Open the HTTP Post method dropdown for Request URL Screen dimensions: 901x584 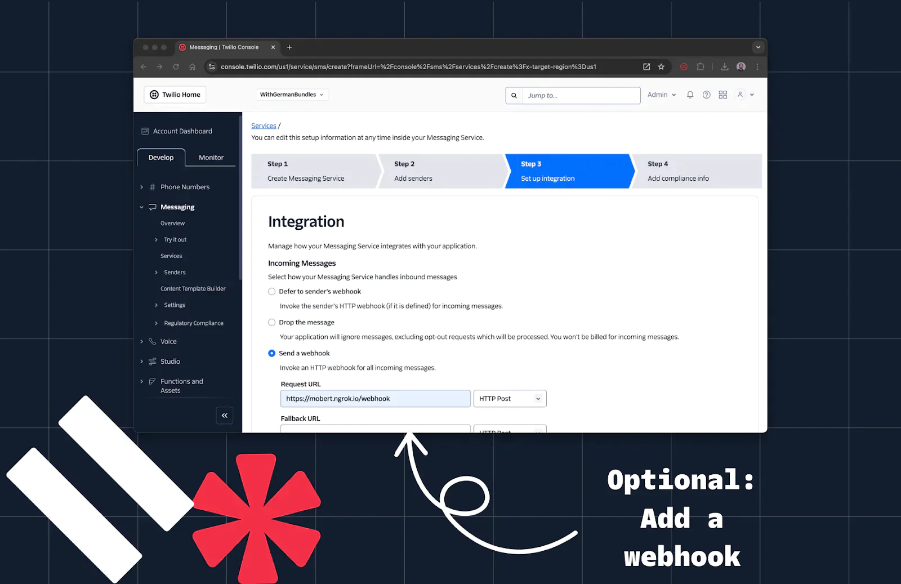point(510,399)
